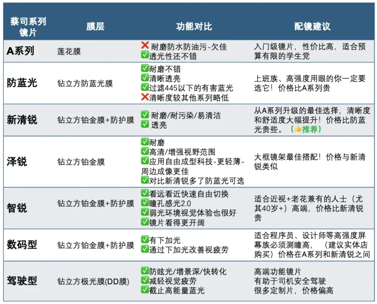Click the advice "上班族、高强度用眼的你一定要选它"
Viewport: 377px width, 304px height.
pos(310,83)
